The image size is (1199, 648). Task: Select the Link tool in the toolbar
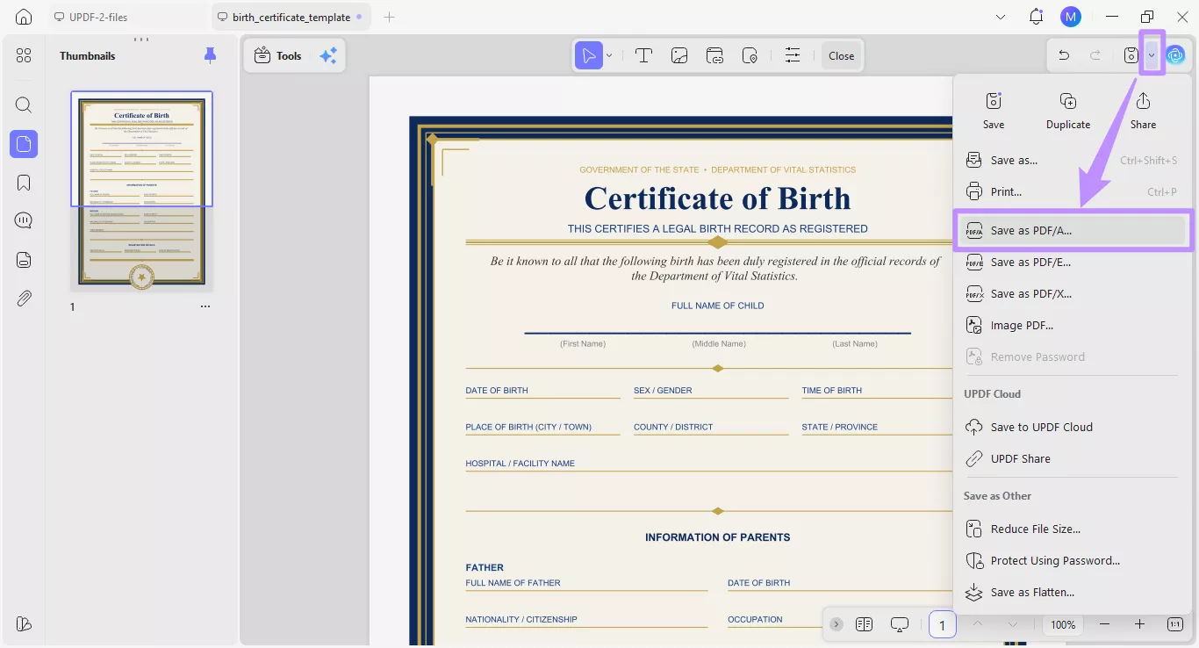tap(714, 54)
